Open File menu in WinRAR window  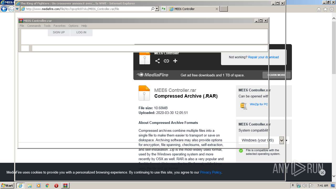pyautogui.click(x=22, y=26)
